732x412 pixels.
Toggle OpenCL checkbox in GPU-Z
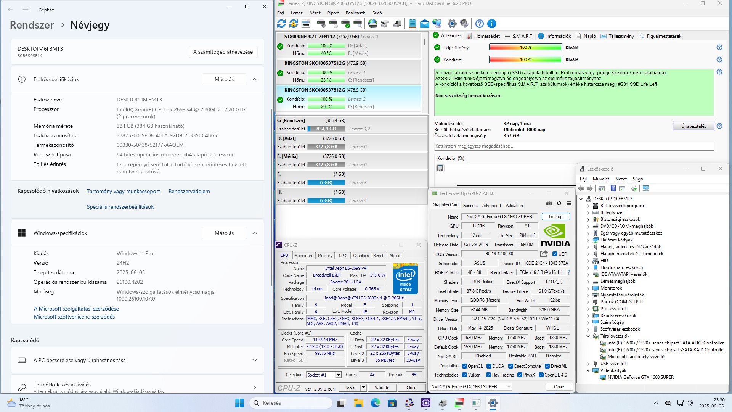(464, 366)
